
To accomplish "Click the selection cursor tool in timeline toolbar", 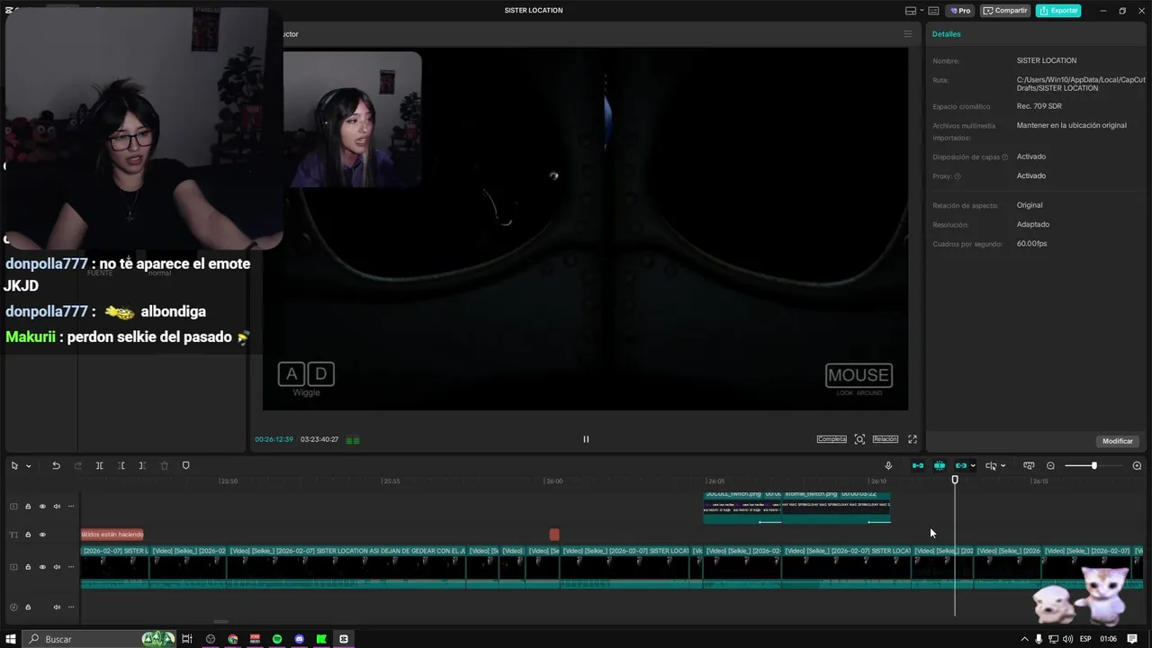I will (14, 465).
